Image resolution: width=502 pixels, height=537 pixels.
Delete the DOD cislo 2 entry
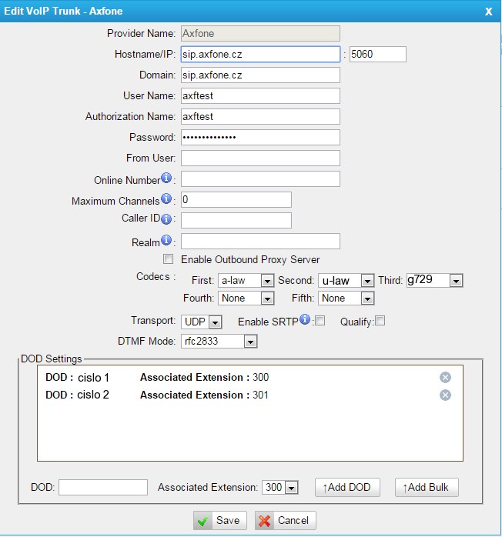[445, 395]
